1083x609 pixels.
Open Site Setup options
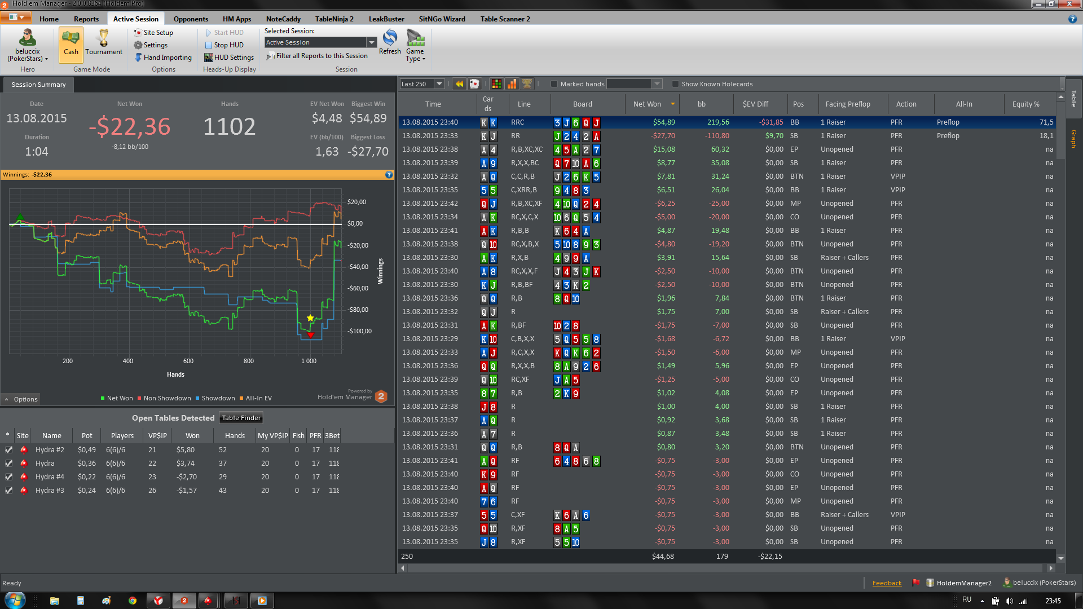[153, 33]
